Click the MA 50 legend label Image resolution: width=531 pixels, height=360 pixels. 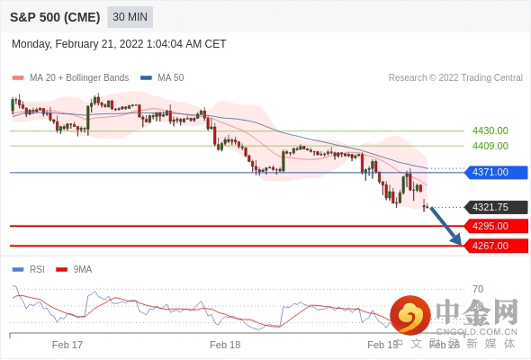171,78
